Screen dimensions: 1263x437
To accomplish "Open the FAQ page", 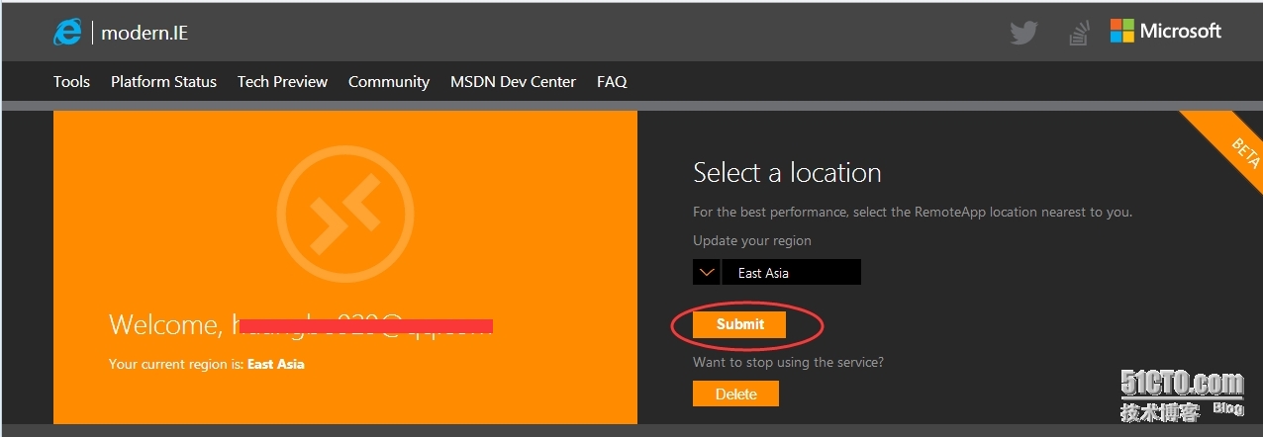I will 612,82.
